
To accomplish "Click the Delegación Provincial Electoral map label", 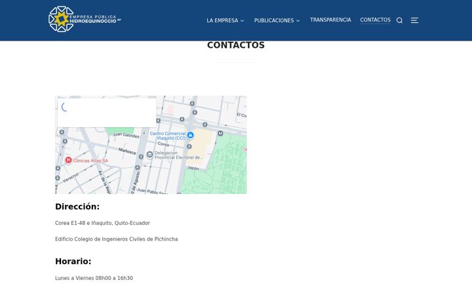I will point(178,155).
